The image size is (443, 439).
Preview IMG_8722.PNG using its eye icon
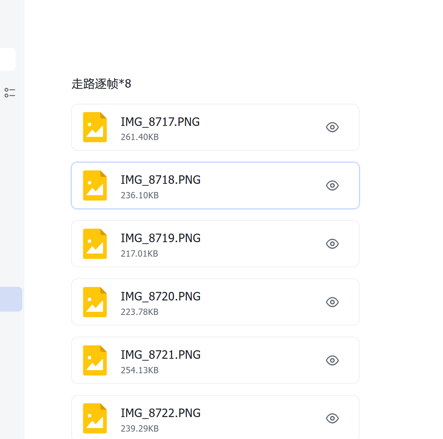pyautogui.click(x=332, y=419)
